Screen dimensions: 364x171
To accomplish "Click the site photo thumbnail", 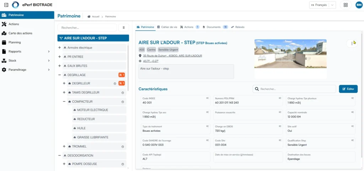I will (290, 53).
